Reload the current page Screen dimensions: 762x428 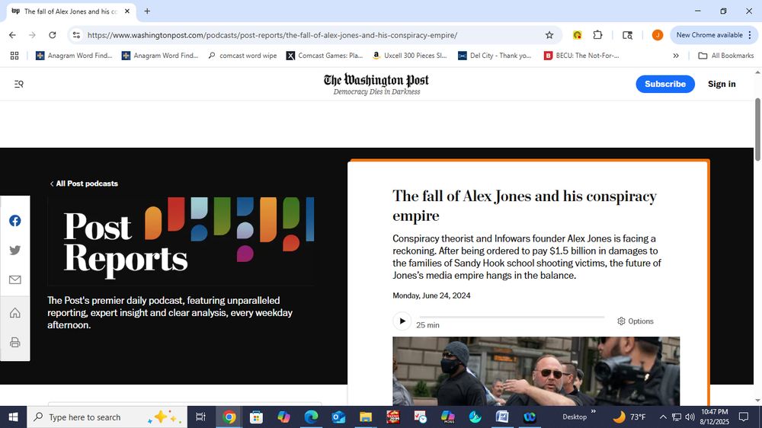pos(53,35)
